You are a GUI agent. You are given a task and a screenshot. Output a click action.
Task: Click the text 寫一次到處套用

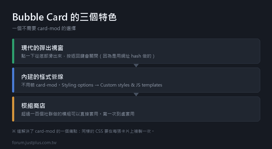pyautogui.click(x=118, y=114)
